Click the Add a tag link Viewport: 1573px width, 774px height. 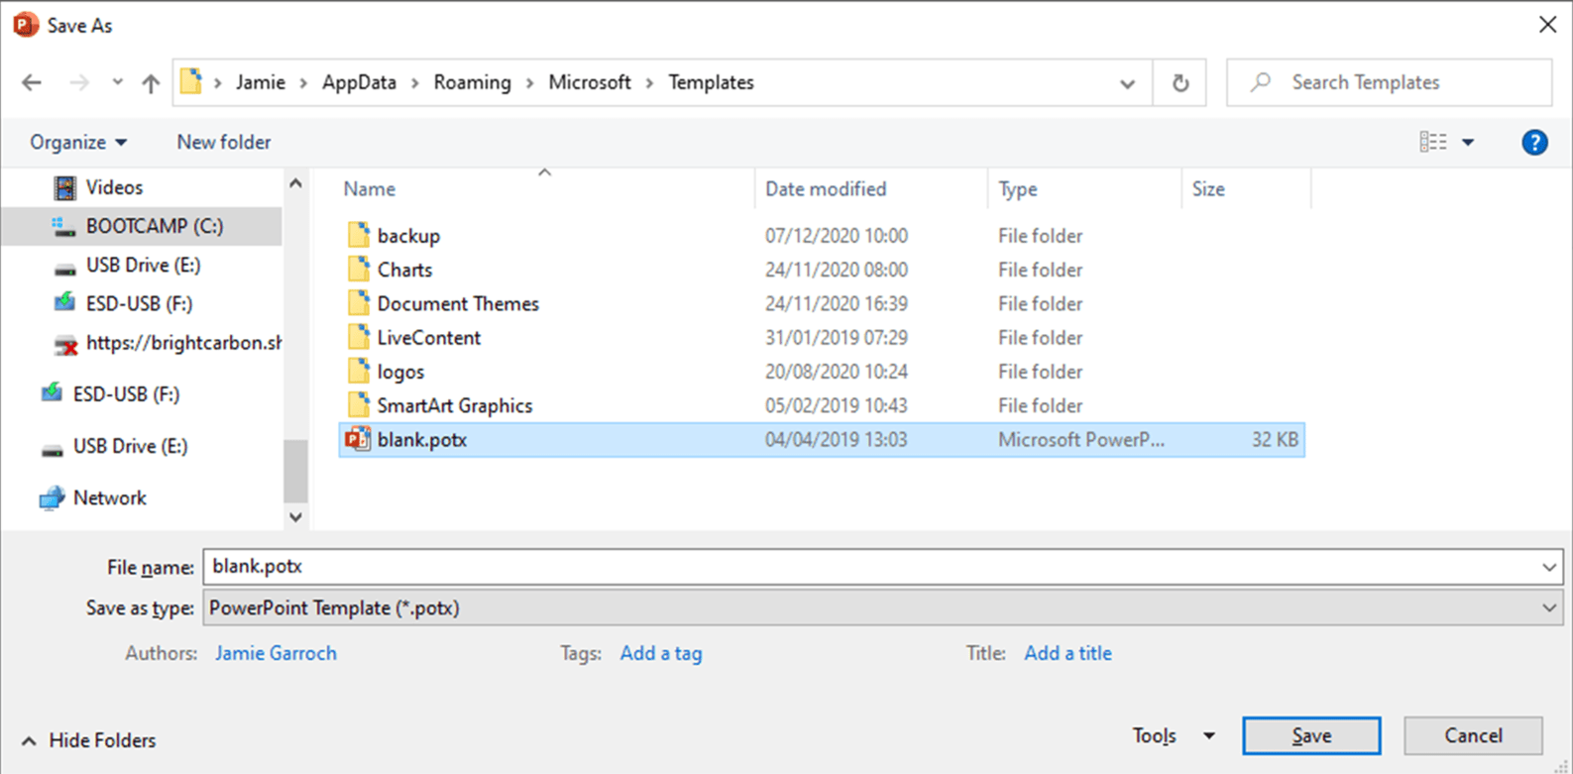click(660, 653)
